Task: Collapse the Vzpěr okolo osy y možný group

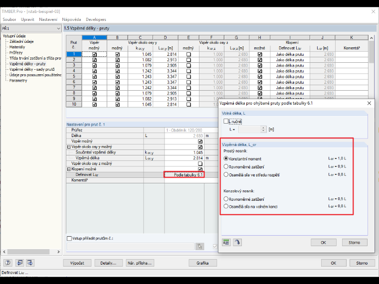Action: click(69, 147)
